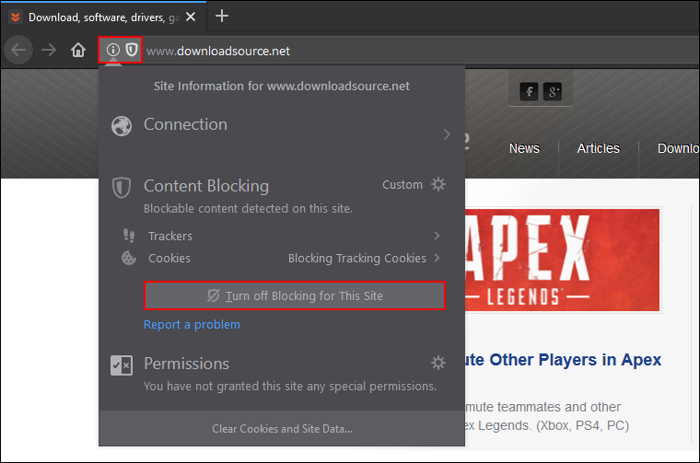Open Permissions settings gear
Image resolution: width=700 pixels, height=463 pixels.
(x=438, y=363)
